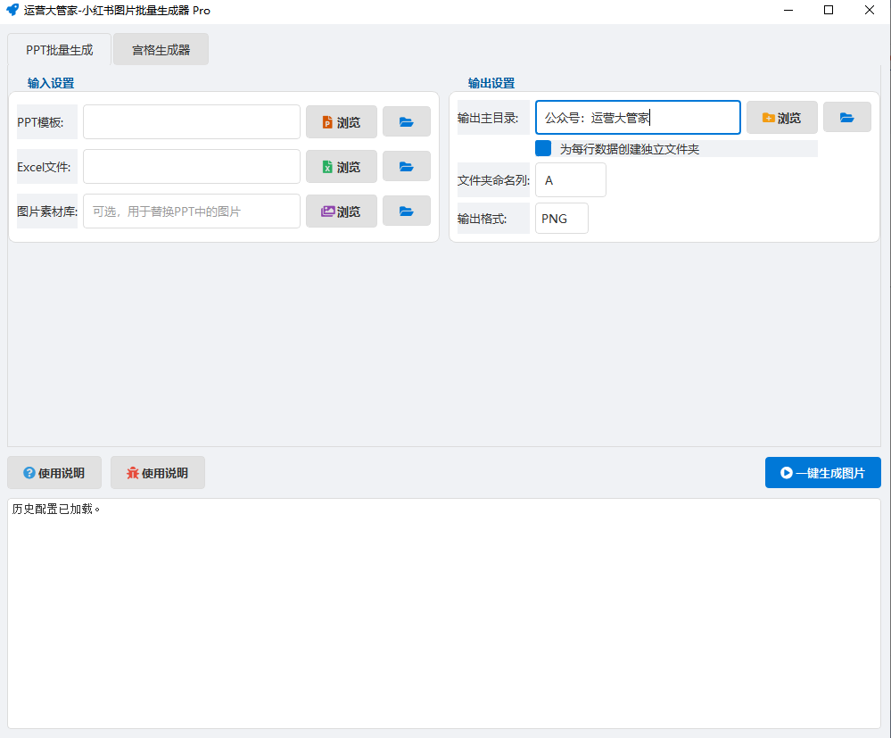Browse for the output main directory

click(782, 118)
